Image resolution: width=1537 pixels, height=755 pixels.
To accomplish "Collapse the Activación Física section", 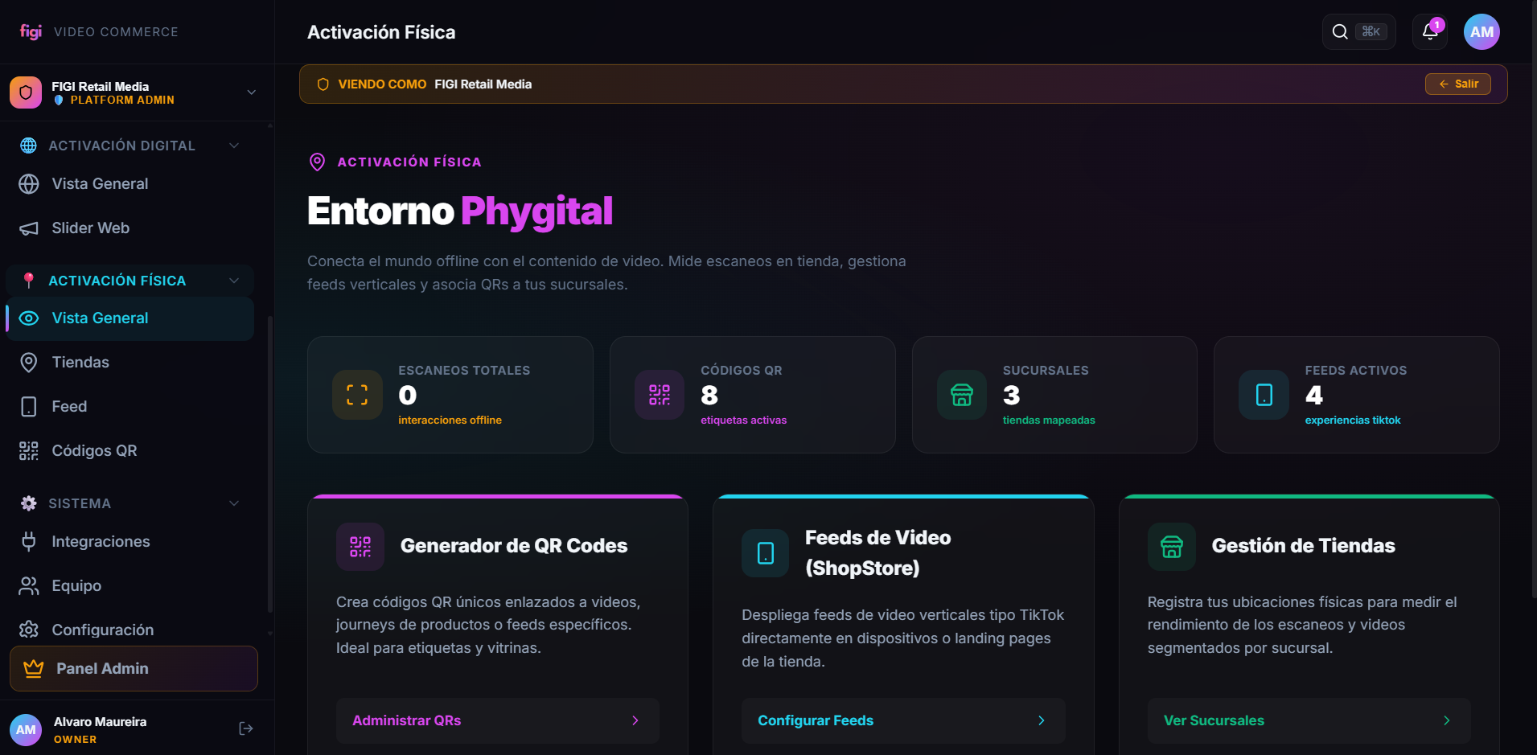I will pyautogui.click(x=234, y=281).
